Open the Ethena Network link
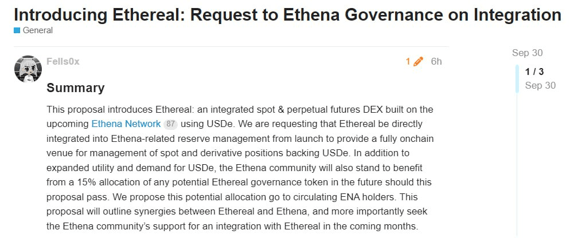This screenshot has height=238, width=582. tap(126, 124)
